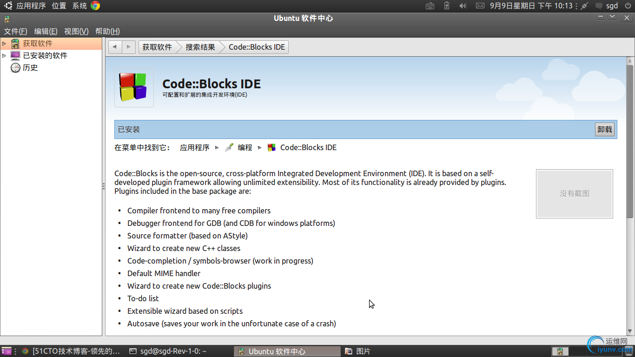The image size is (635, 357).
Task: Click the Code::Blocks IDE heading text
Action: (x=212, y=84)
